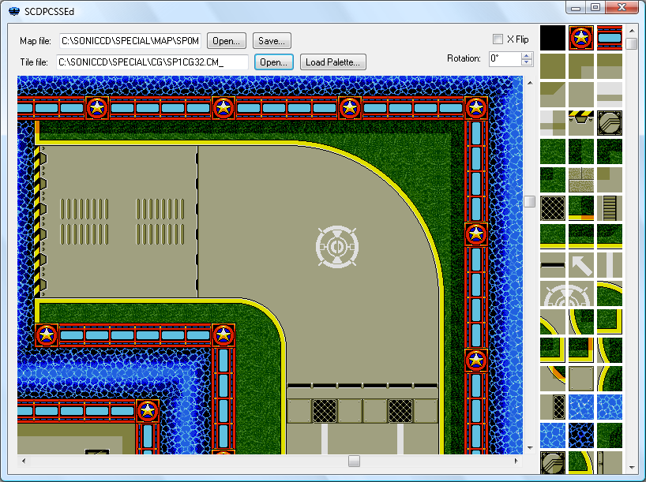Click the map's vertical scrollbar thumb
This screenshot has height=482, width=646.
pos(530,201)
